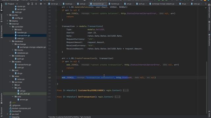Viewport: 211px width, 118px height.
Task: Open the Dockerfile
Action: [x=16, y=111]
